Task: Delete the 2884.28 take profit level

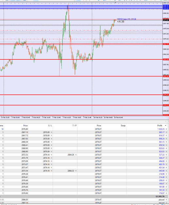Action: tap(76, 155)
